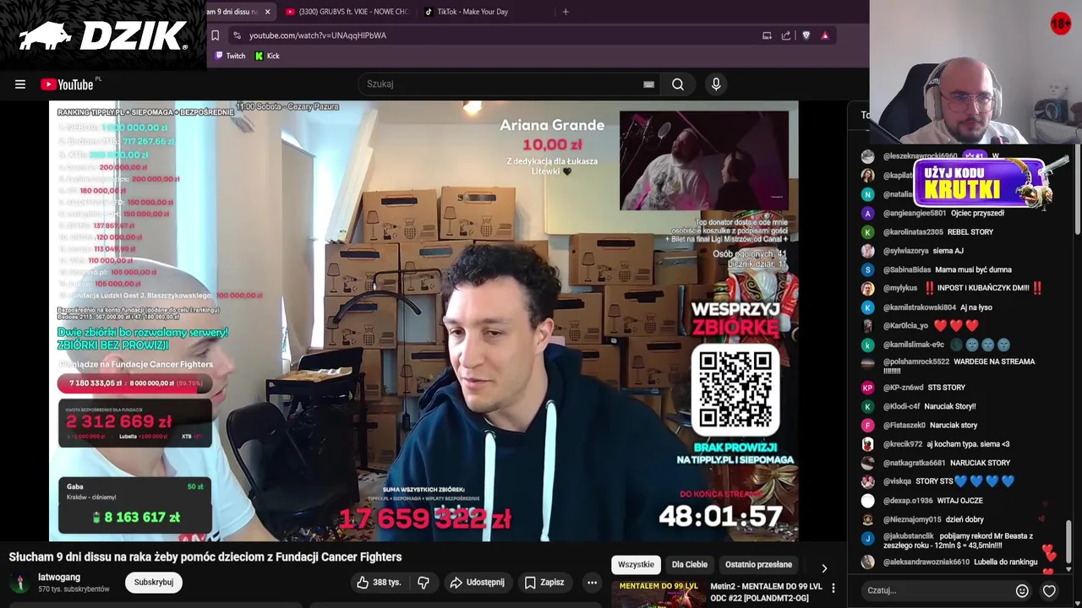Screen dimensions: 1082x608
Task: Click chat message from @SabinaBidas
Action: pos(947,269)
